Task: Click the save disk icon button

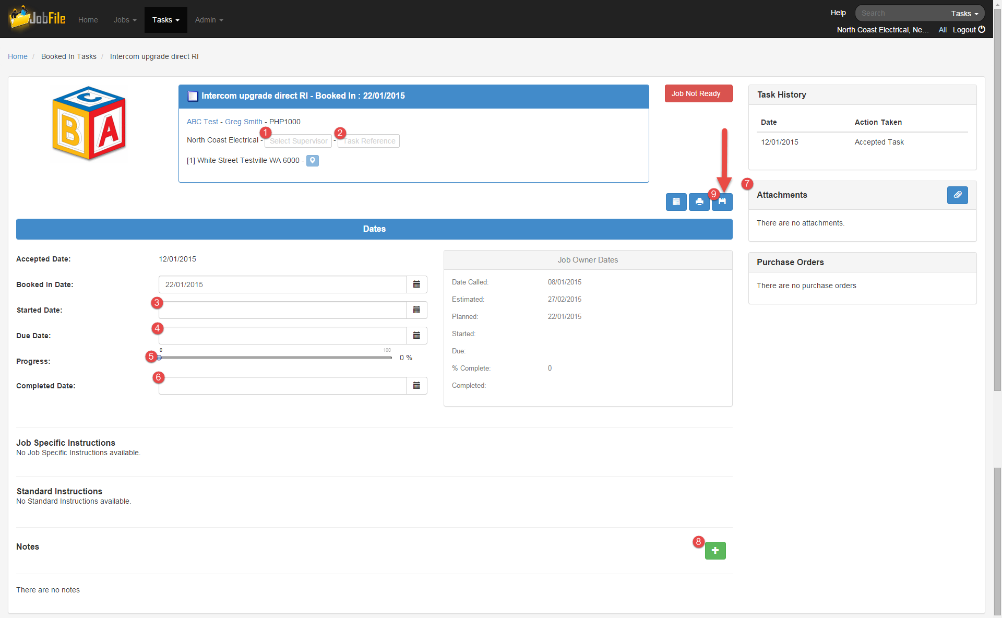Action: (x=722, y=201)
